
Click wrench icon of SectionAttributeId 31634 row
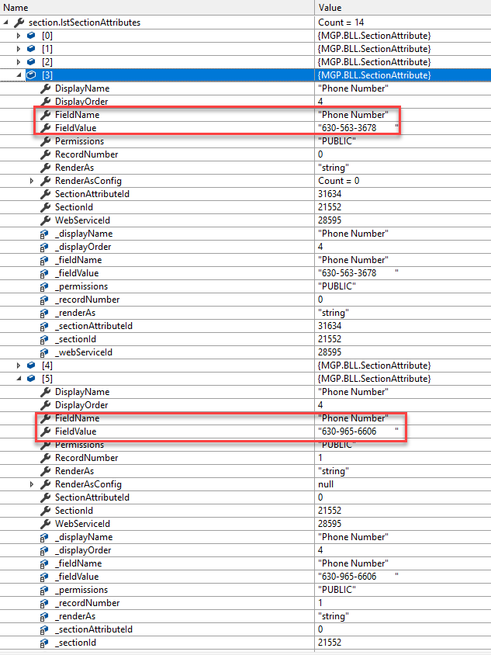pos(45,194)
